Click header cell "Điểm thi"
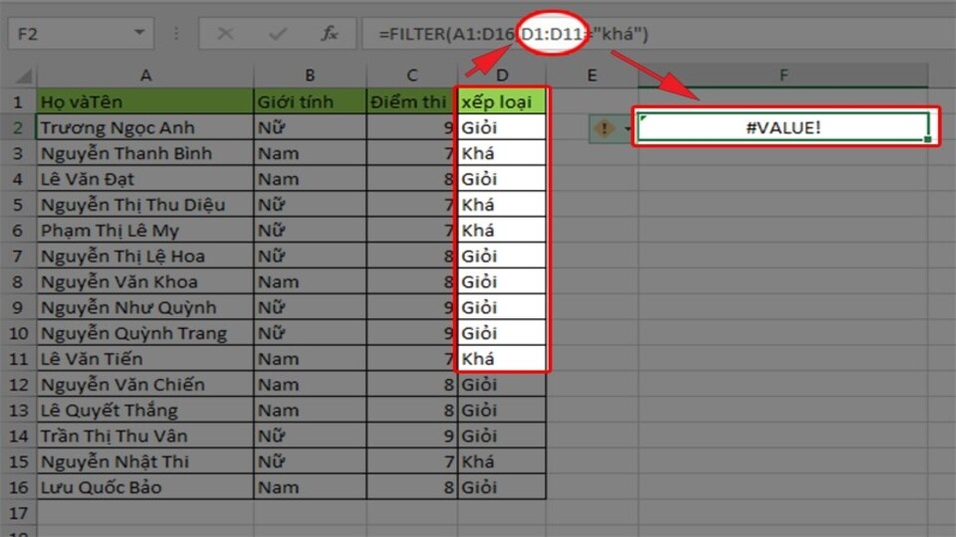This screenshot has width=956, height=537. [x=412, y=101]
